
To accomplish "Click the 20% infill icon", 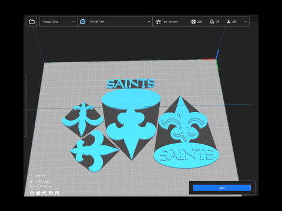I will pyautogui.click(x=193, y=22).
